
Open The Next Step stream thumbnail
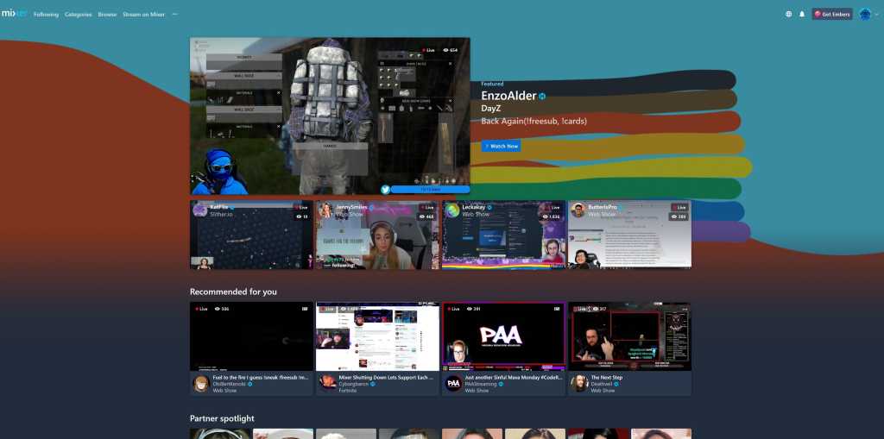click(x=629, y=336)
